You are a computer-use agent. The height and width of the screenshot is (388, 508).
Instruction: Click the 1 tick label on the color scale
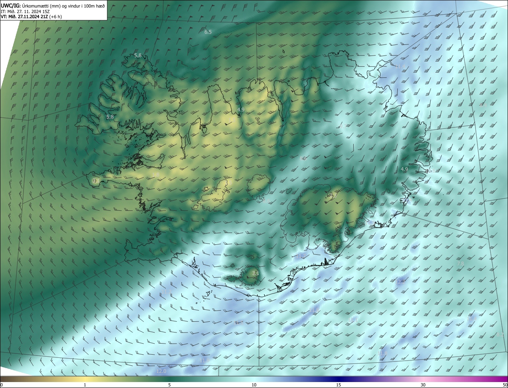(x=85, y=385)
